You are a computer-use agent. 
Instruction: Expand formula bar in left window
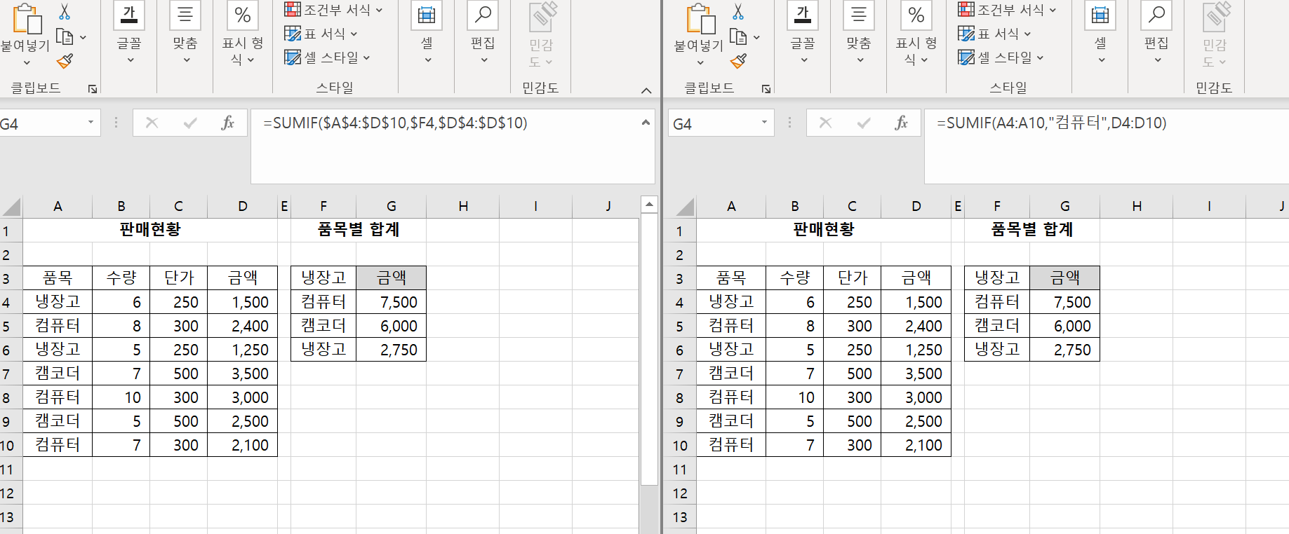(646, 123)
